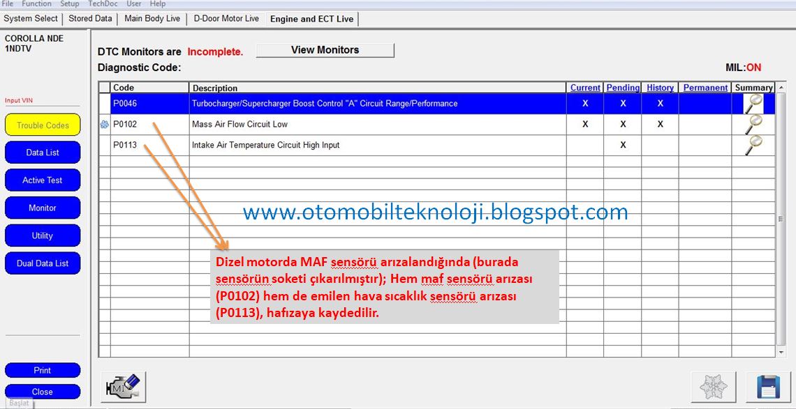Click the Permanent column header link
Image resolution: width=796 pixels, height=409 pixels.
coord(705,88)
